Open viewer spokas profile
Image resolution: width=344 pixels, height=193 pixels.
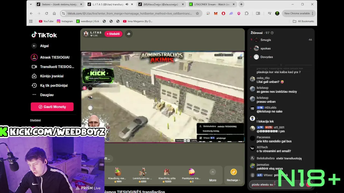coord(265,49)
